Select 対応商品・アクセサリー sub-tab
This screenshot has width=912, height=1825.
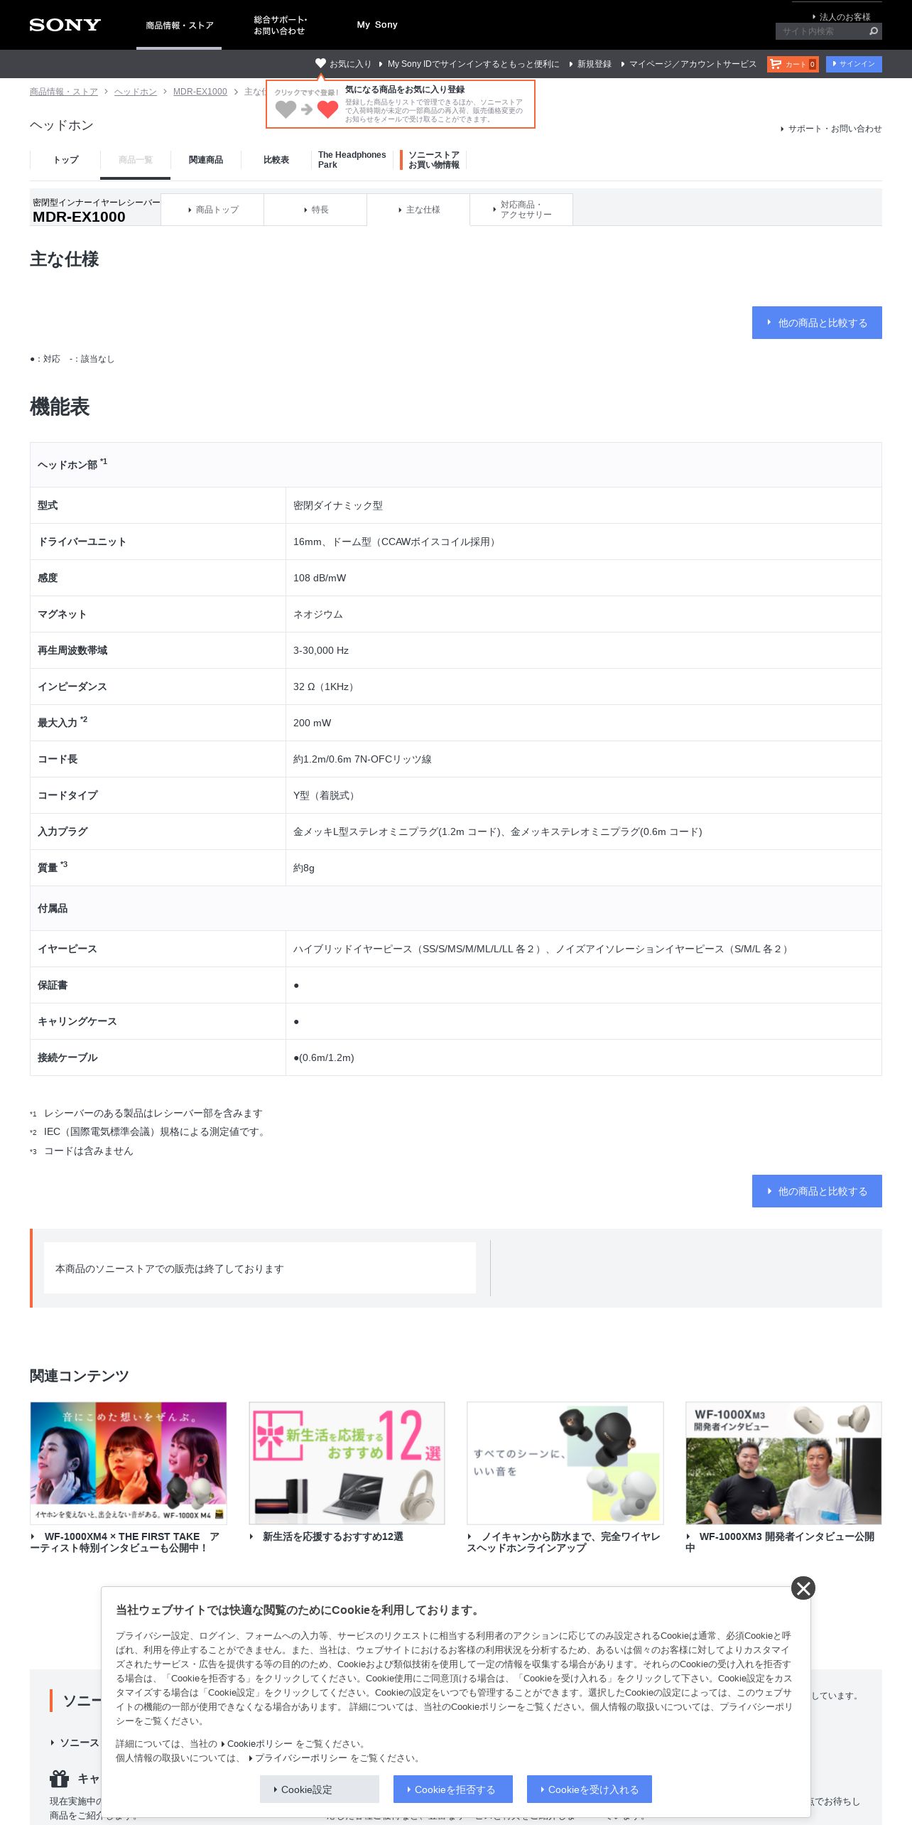(x=521, y=210)
